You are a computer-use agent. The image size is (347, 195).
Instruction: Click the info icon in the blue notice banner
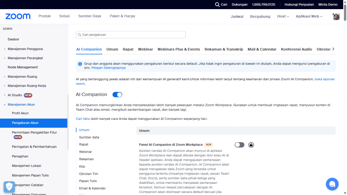[80, 63]
